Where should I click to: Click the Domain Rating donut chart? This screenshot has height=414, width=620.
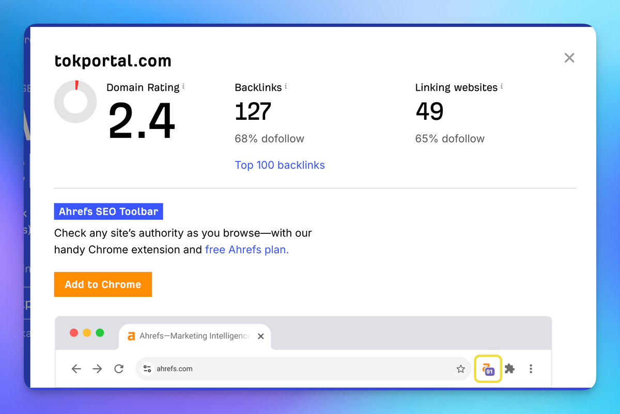coord(75,102)
